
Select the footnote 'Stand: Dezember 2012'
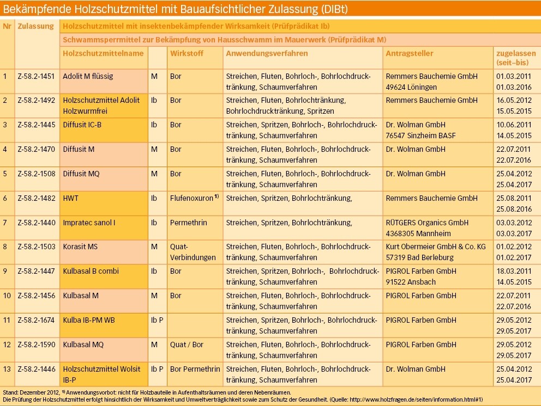click(x=31, y=392)
